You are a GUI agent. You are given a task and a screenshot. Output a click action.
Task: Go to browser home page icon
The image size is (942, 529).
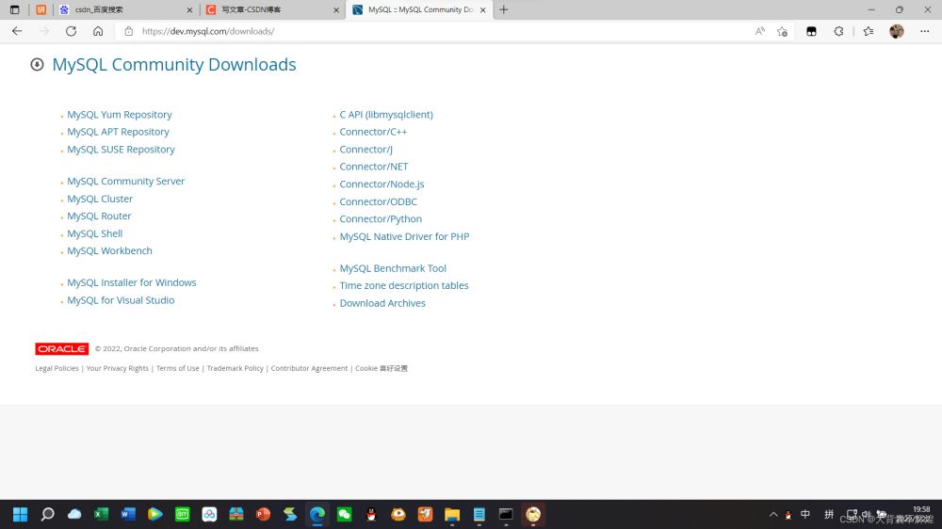98,31
